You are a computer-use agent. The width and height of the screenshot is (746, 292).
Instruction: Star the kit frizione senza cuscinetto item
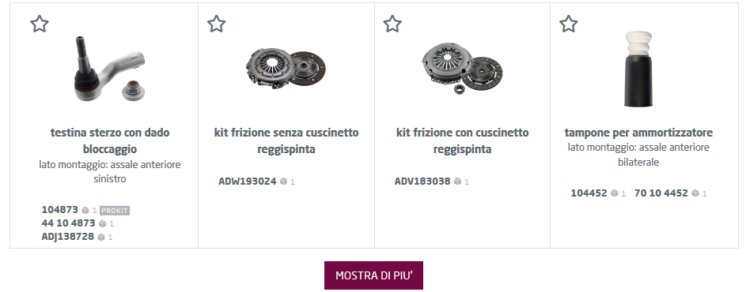pyautogui.click(x=217, y=24)
